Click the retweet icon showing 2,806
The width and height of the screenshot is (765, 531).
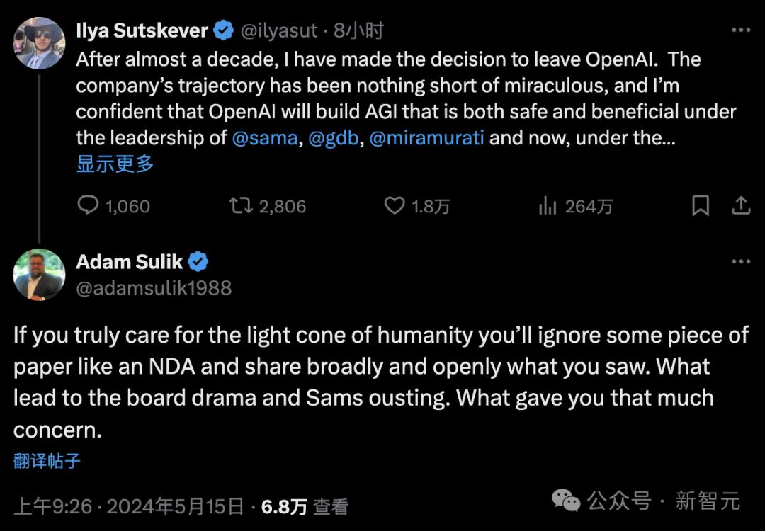(x=239, y=206)
